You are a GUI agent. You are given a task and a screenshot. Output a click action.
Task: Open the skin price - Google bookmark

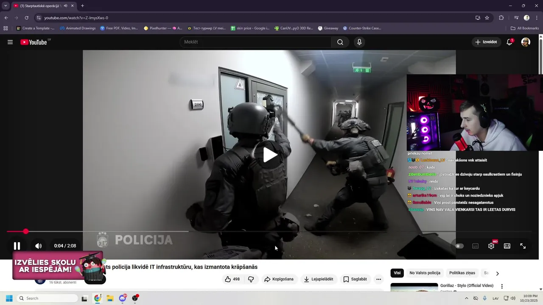click(250, 28)
